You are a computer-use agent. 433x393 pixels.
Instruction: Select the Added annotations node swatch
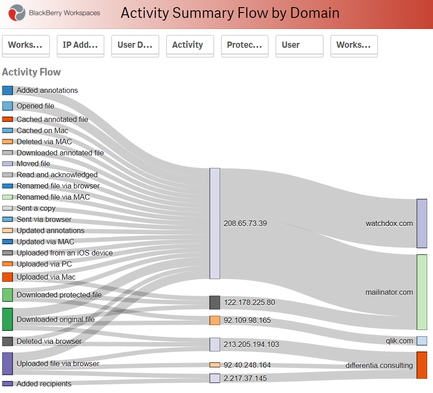tap(8, 90)
